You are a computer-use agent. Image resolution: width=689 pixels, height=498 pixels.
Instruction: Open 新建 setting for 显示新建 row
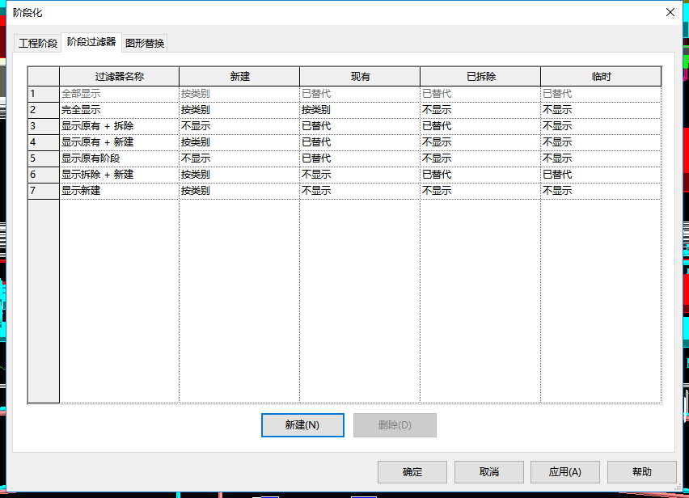239,191
